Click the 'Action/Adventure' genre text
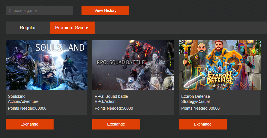Image resolution: width=267 pixels, height=138 pixels. coord(23,101)
